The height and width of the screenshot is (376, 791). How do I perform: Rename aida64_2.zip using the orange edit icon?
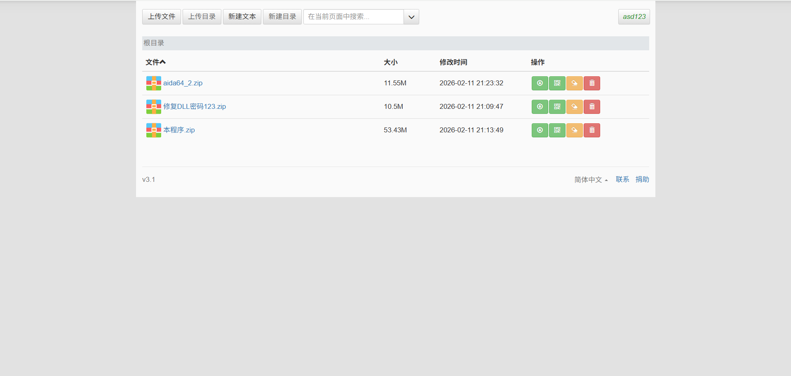[574, 83]
